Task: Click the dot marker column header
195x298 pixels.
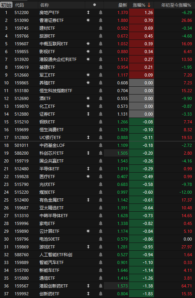Action: pos(95,5)
